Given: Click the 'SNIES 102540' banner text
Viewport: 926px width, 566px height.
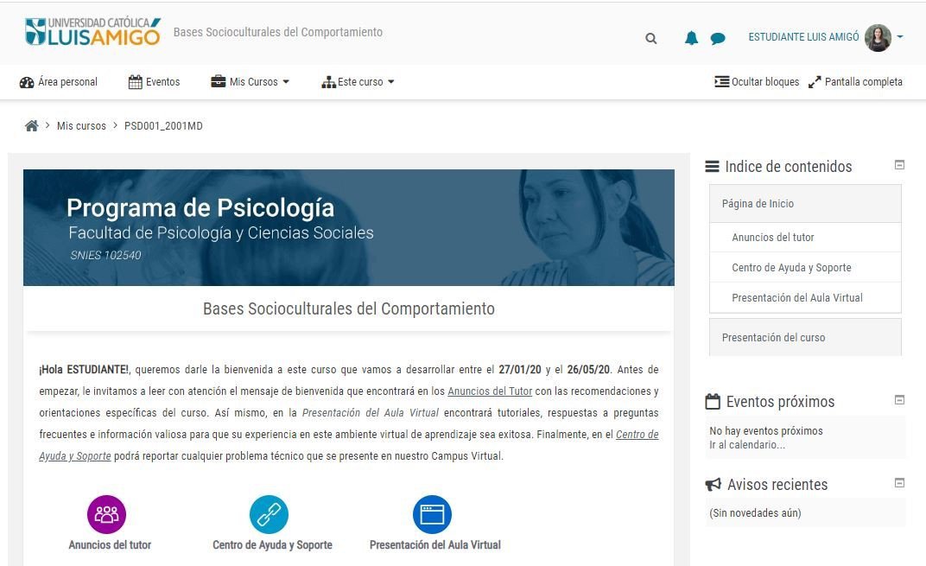Looking at the screenshot, I should [x=105, y=255].
